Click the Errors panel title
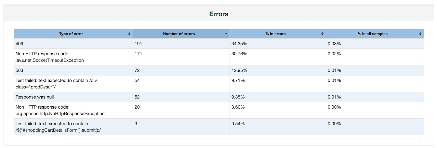 coord(218,14)
